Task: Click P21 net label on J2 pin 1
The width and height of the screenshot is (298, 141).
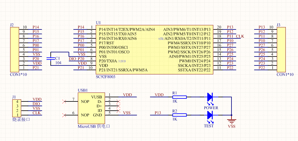Action: point(36,68)
